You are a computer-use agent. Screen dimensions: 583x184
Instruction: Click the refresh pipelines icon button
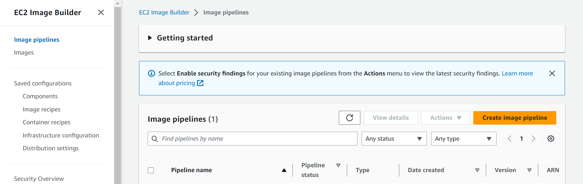point(349,118)
